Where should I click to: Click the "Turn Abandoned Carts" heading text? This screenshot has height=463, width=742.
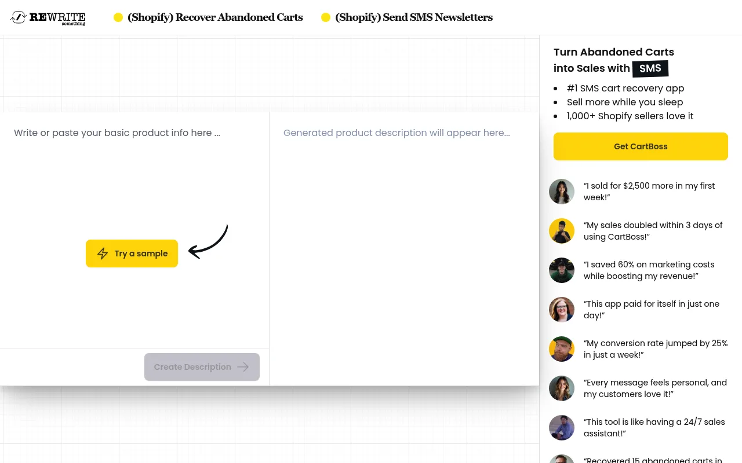tap(614, 52)
